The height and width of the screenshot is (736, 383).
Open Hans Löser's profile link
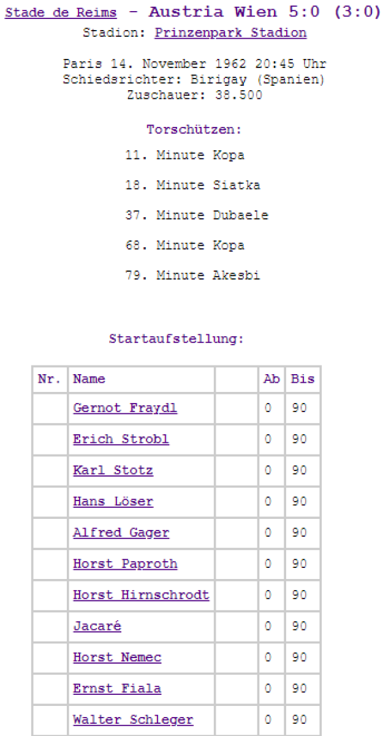tap(113, 502)
